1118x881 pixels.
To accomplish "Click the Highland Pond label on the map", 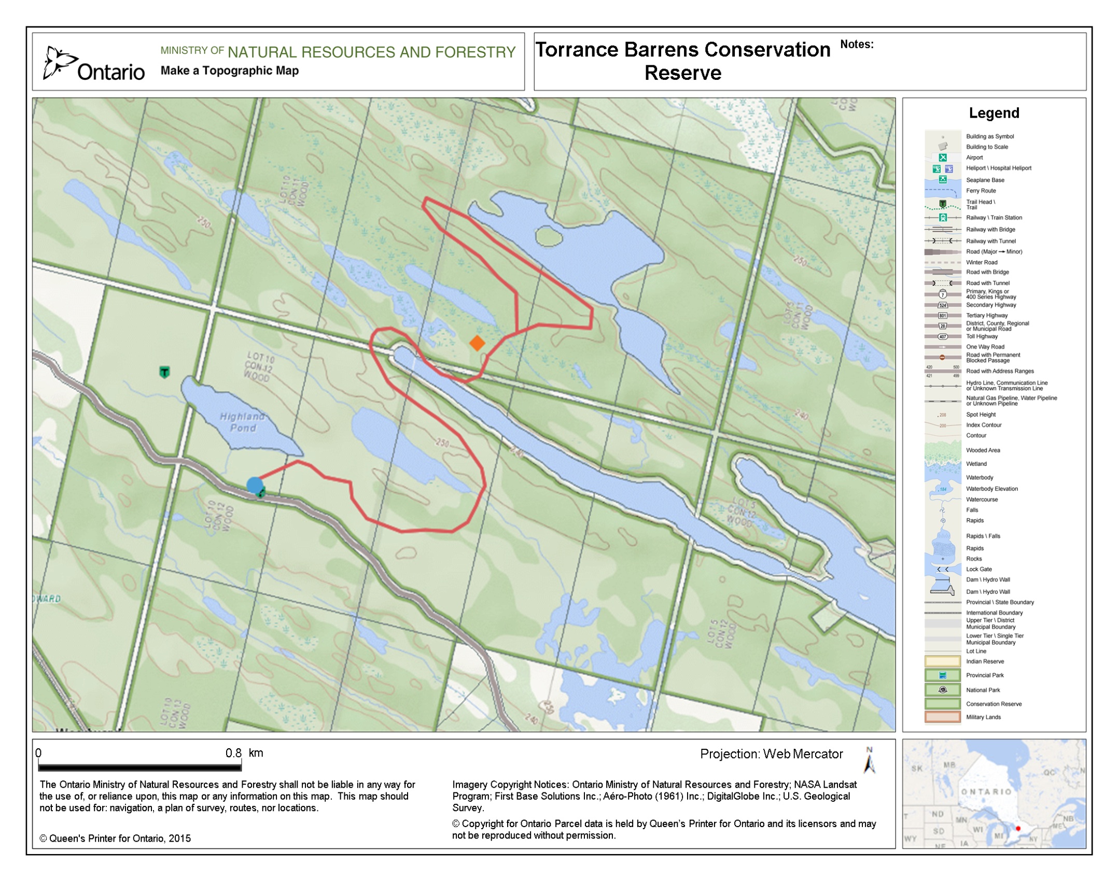I will (x=242, y=422).
